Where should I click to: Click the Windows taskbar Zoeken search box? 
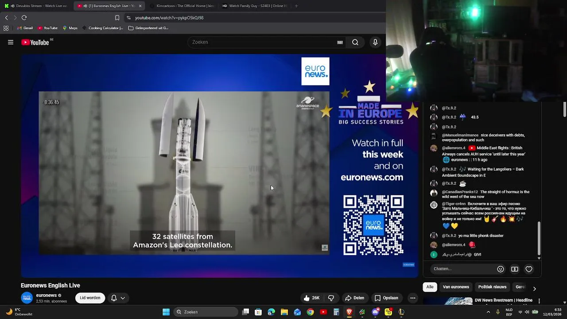205,312
